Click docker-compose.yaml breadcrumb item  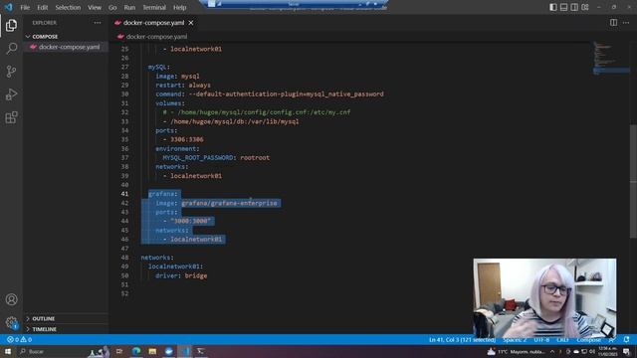point(156,37)
